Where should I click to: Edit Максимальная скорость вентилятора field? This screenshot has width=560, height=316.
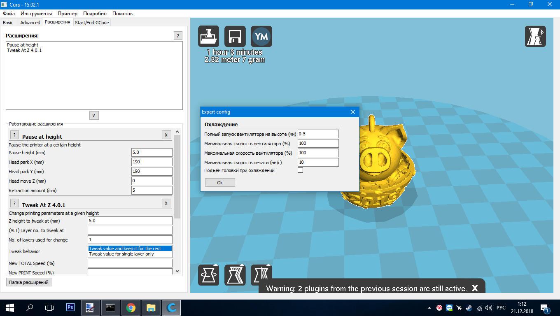[318, 153]
